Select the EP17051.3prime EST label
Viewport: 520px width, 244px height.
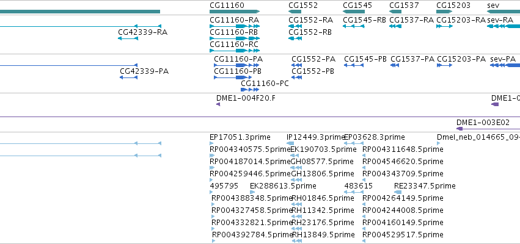coord(240,137)
